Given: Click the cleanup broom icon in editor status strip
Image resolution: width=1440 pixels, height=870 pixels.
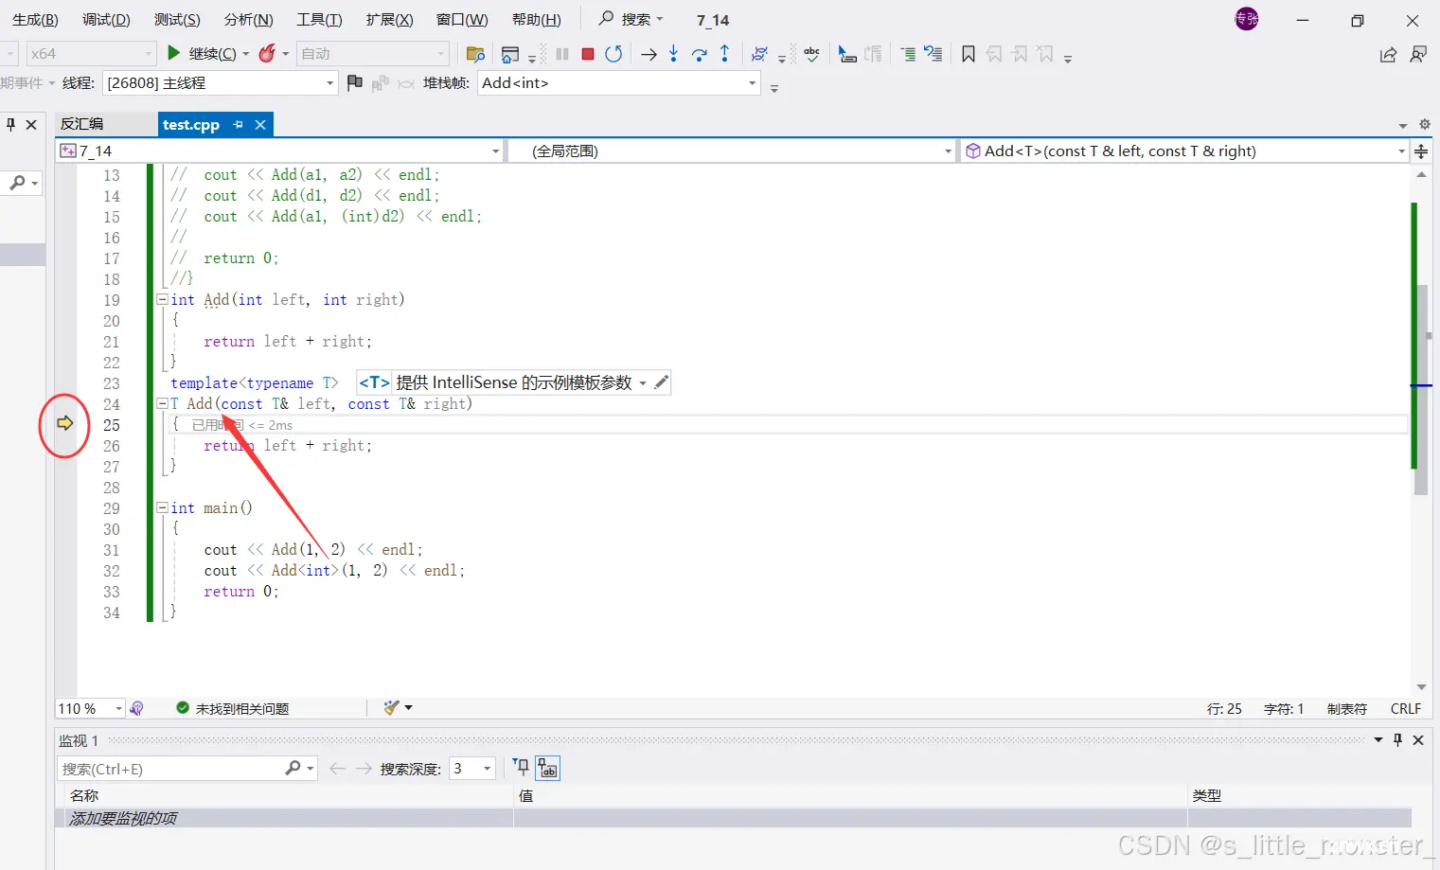Looking at the screenshot, I should (391, 707).
